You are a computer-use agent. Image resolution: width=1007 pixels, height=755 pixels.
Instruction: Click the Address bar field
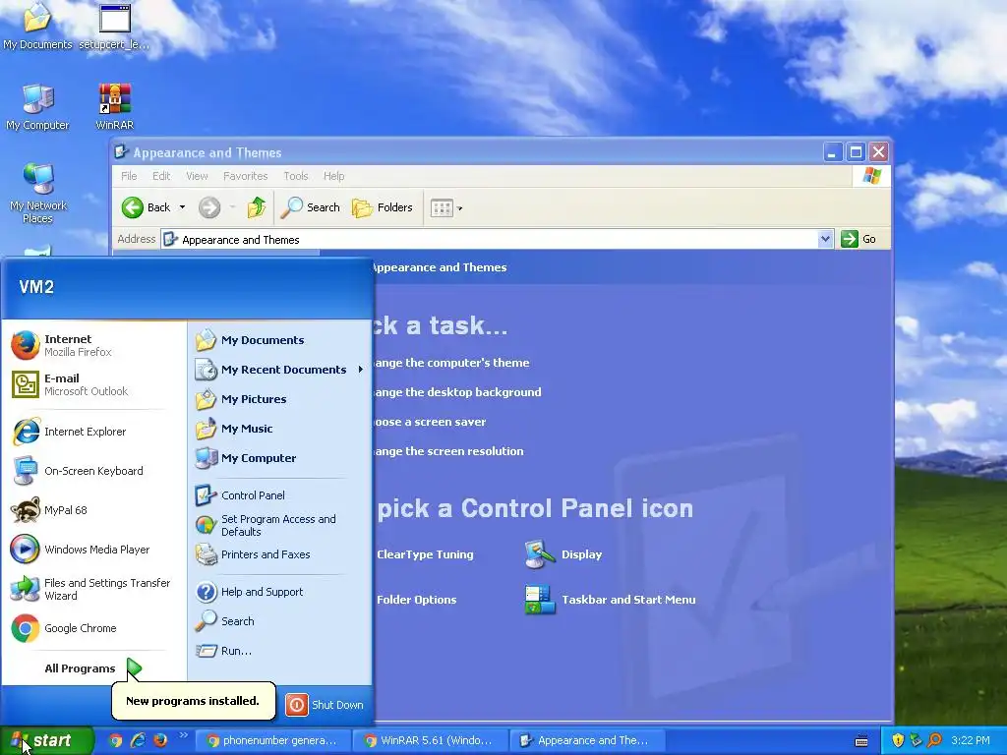[498, 240]
